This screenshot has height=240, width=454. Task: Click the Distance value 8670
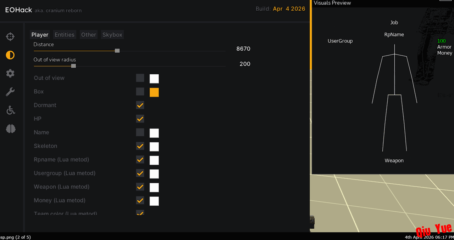(243, 49)
